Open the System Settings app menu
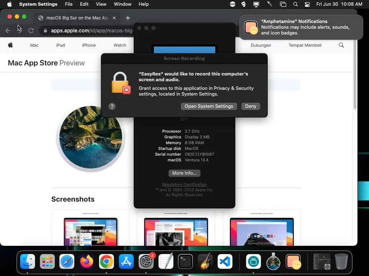 tap(38, 4)
